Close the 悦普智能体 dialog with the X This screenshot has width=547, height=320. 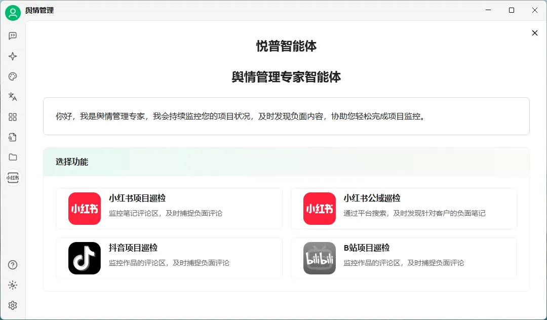pyautogui.click(x=534, y=32)
